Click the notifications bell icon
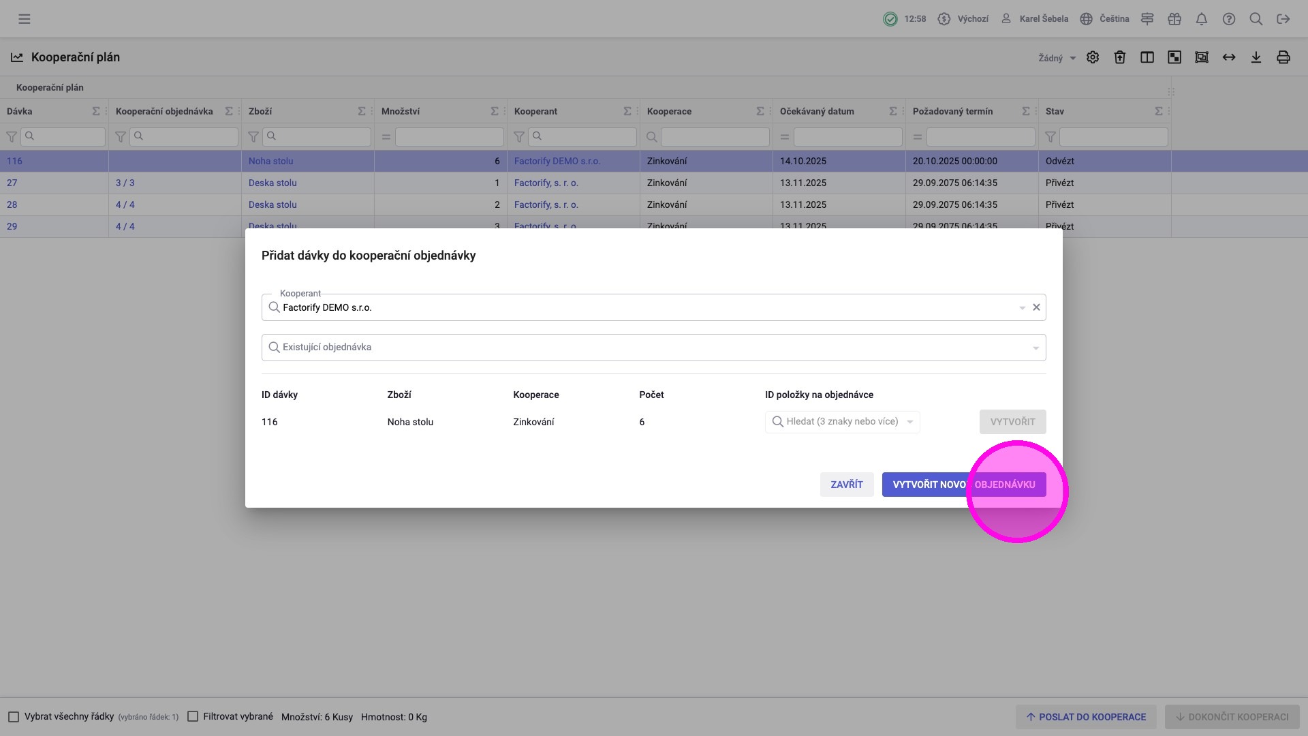The image size is (1308, 736). coord(1202,19)
